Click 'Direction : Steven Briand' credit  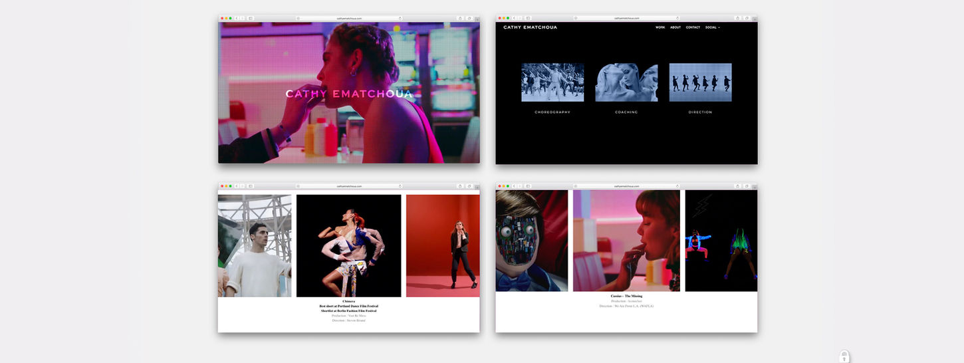(x=349, y=320)
